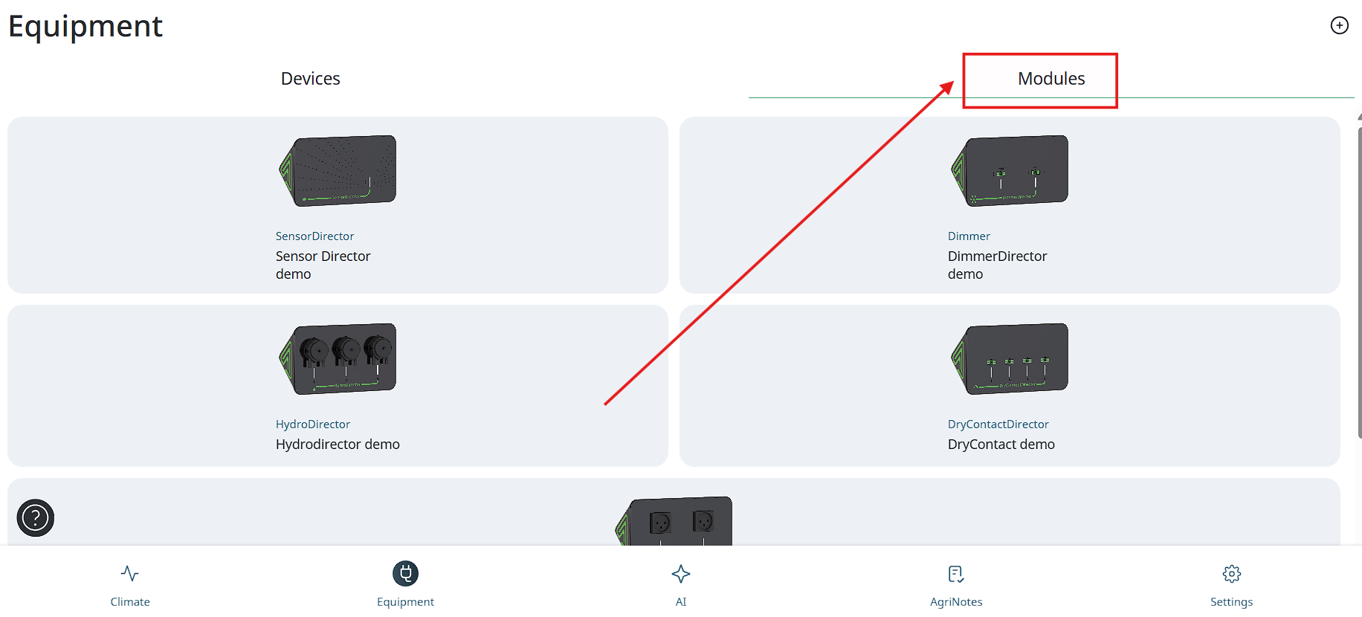Open the Climate pulse icon
Image resolution: width=1362 pixels, height=617 pixels.
pos(130,574)
